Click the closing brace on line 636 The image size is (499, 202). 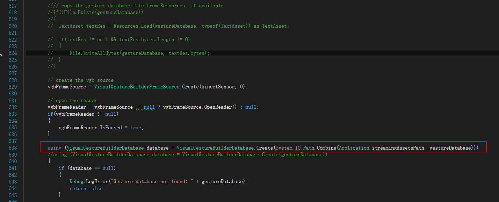[x=49, y=134]
